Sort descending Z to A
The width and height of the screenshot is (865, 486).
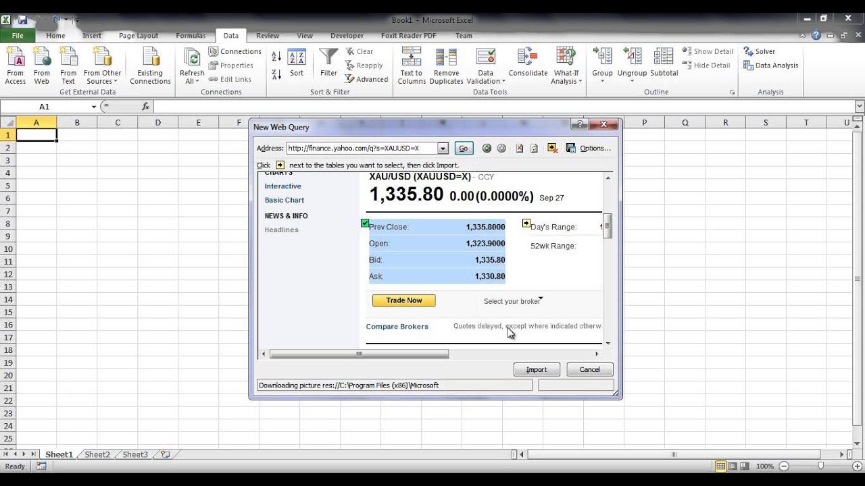(276, 74)
